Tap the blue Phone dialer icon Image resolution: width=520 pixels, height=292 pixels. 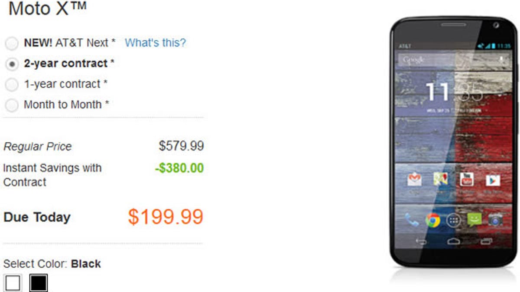click(412, 220)
